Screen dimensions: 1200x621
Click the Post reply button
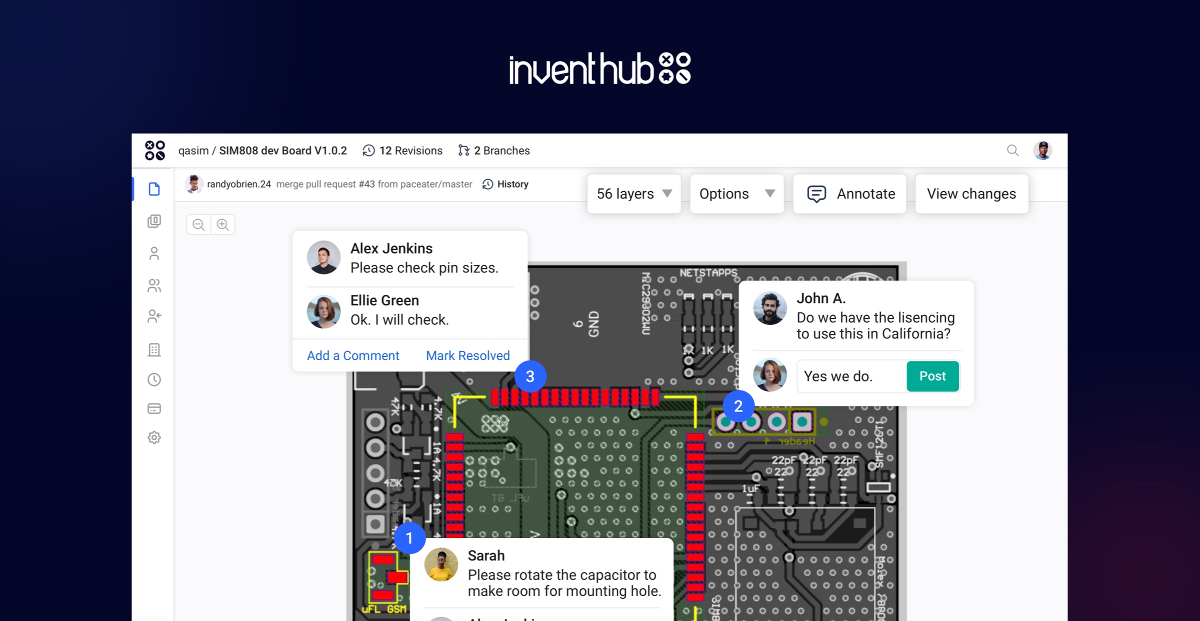(932, 376)
